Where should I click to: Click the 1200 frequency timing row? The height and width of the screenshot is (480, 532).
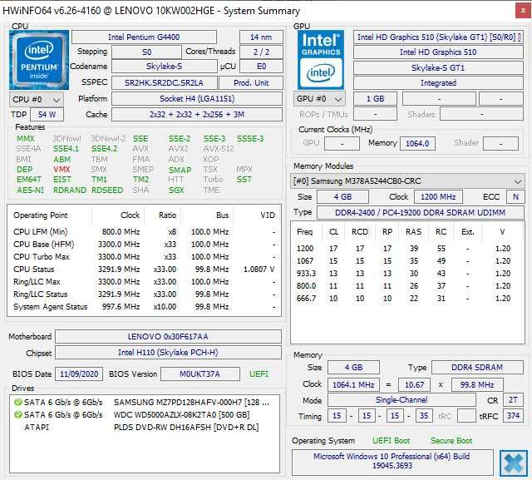pyautogui.click(x=406, y=249)
